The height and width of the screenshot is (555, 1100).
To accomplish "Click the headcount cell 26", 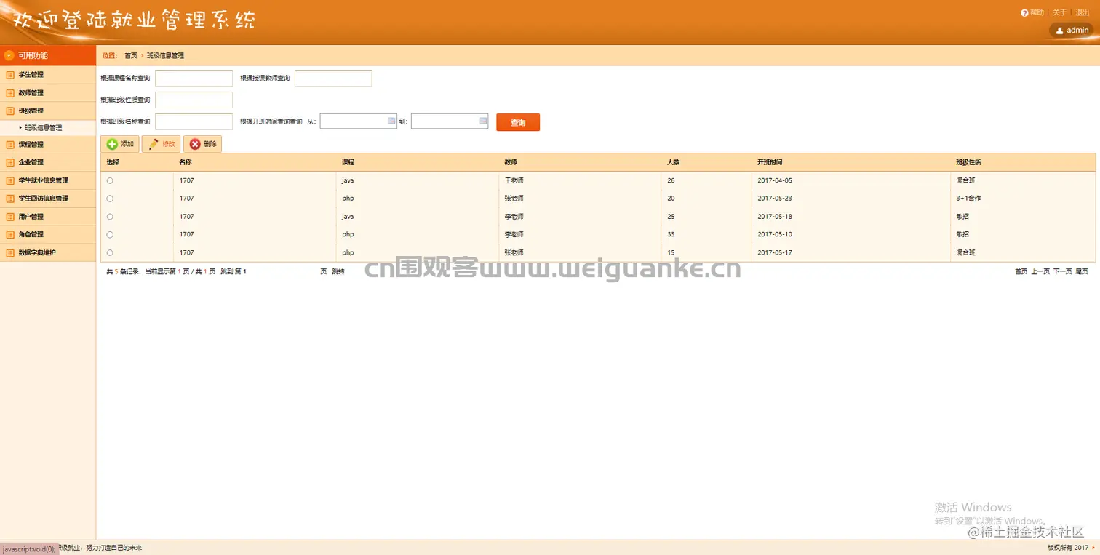I will click(x=671, y=180).
